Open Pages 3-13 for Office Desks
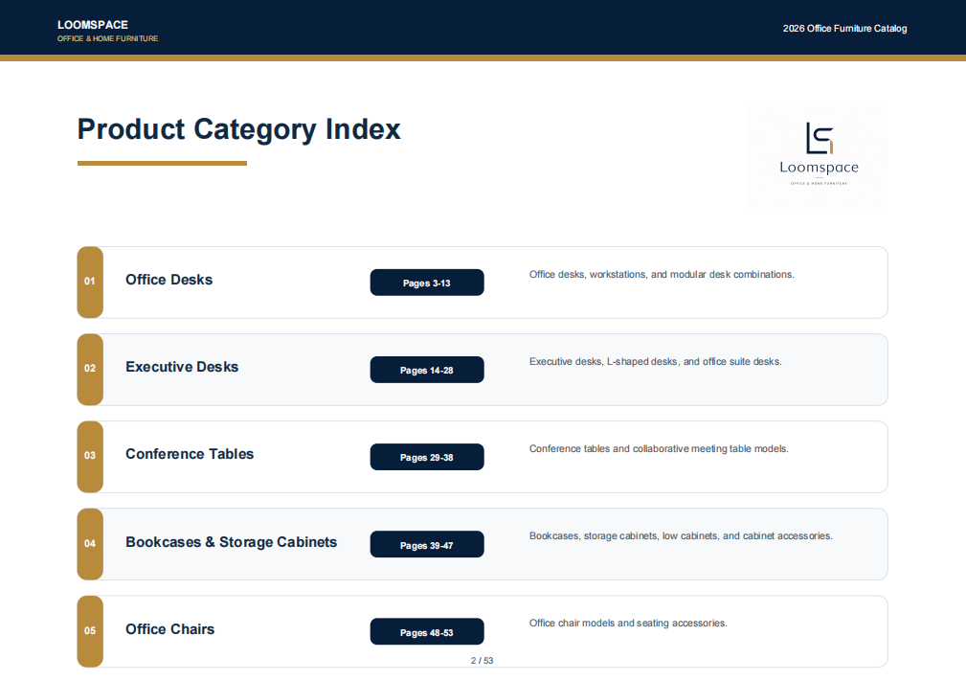Image resolution: width=966 pixels, height=681 pixels. pyautogui.click(x=427, y=283)
